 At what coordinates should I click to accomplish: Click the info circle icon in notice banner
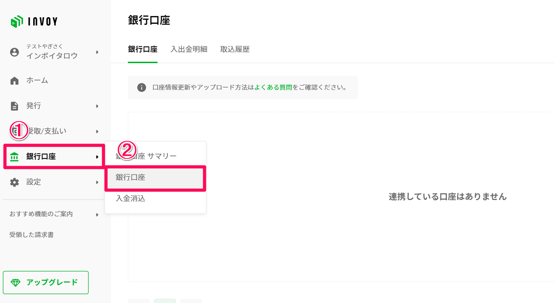[x=142, y=87]
